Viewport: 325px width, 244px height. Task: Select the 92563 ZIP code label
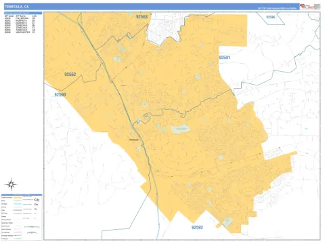click(142, 16)
